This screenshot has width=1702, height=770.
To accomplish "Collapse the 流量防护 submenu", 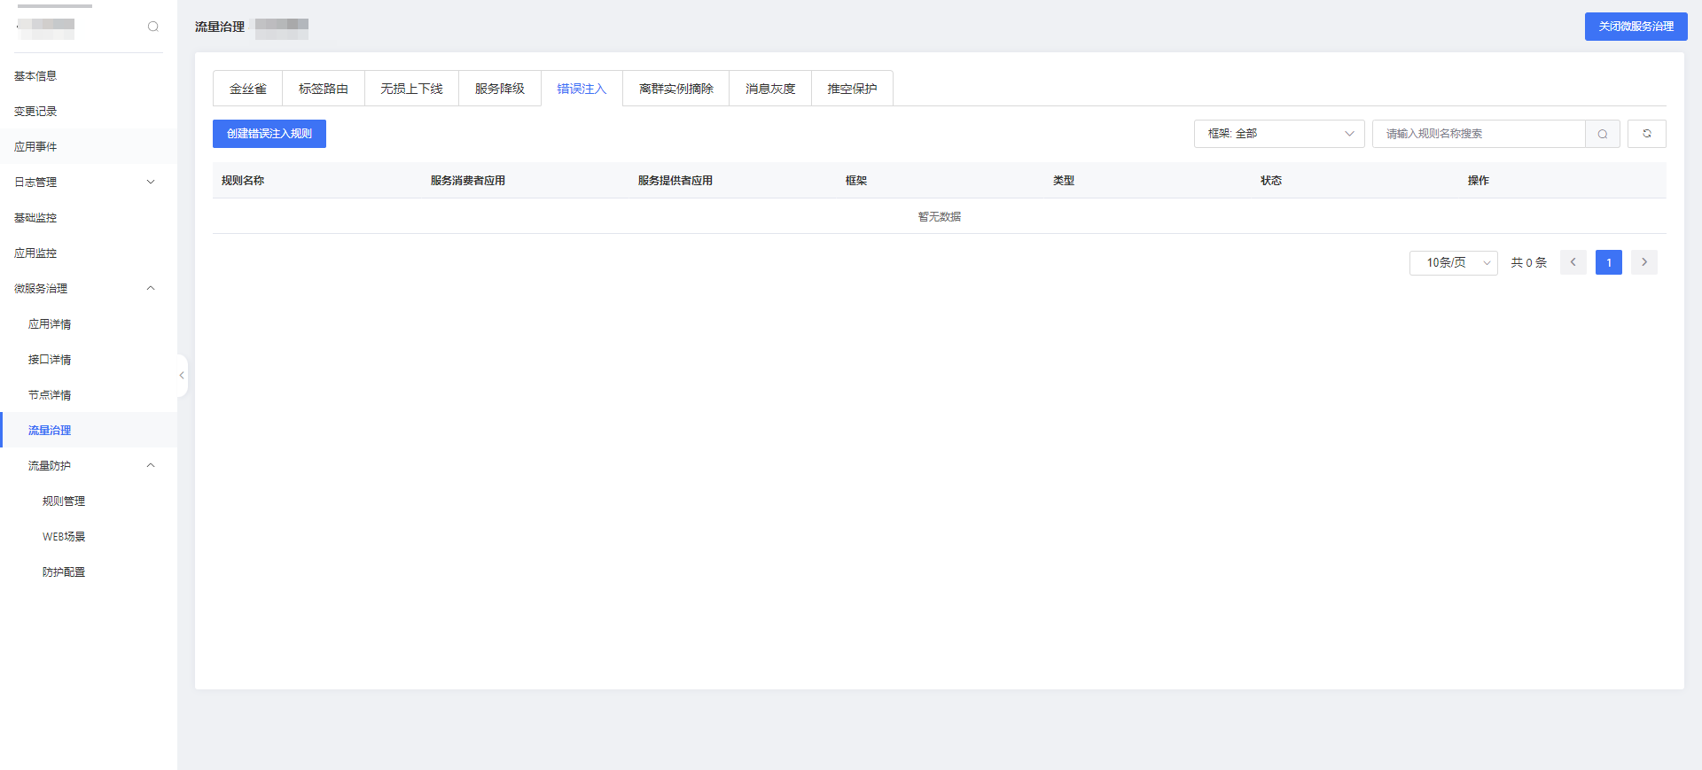I will click(x=151, y=465).
